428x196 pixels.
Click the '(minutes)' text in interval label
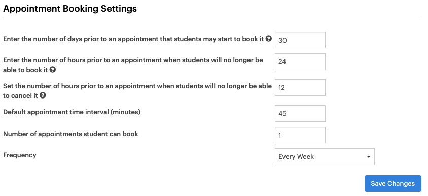pos(125,112)
